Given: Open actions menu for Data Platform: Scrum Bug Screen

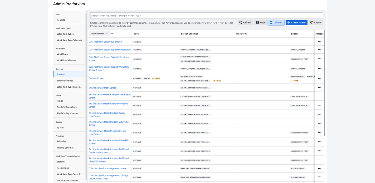Looking at the screenshot, I should (319, 41).
